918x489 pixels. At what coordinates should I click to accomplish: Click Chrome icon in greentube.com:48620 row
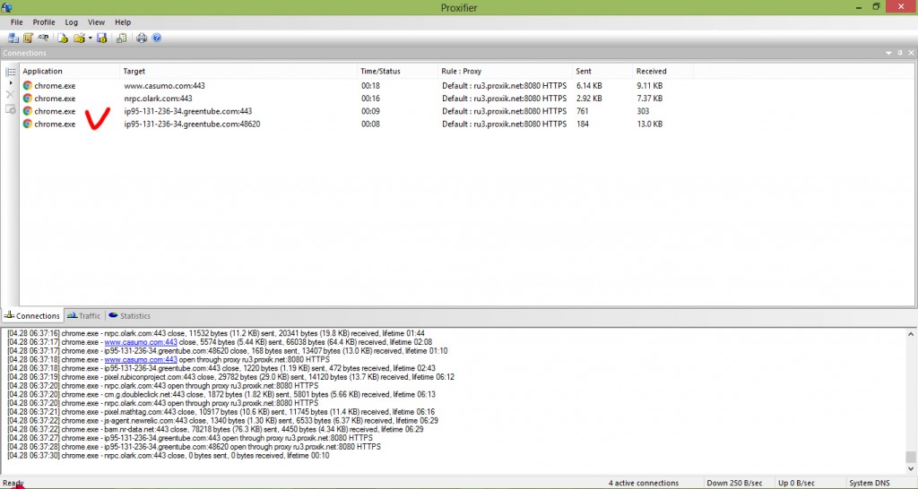(27, 124)
